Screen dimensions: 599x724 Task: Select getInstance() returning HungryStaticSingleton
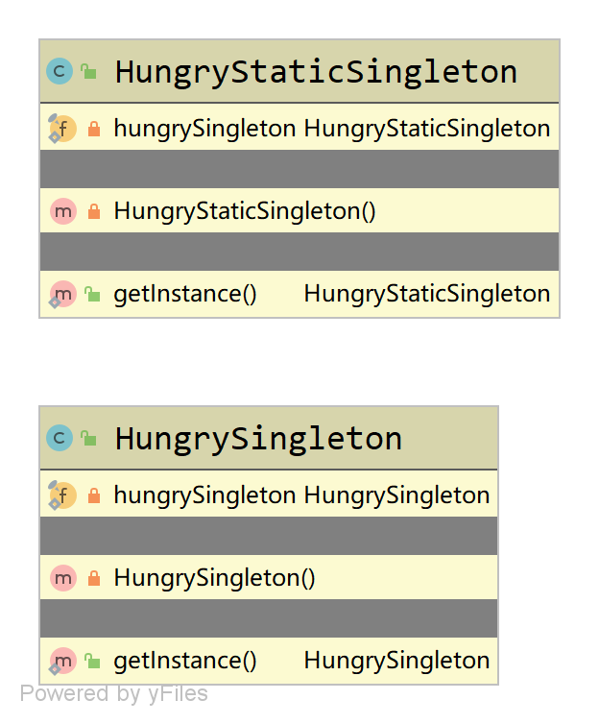tap(299, 294)
